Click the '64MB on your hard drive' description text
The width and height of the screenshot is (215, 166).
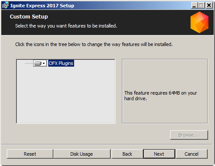(x=161, y=95)
